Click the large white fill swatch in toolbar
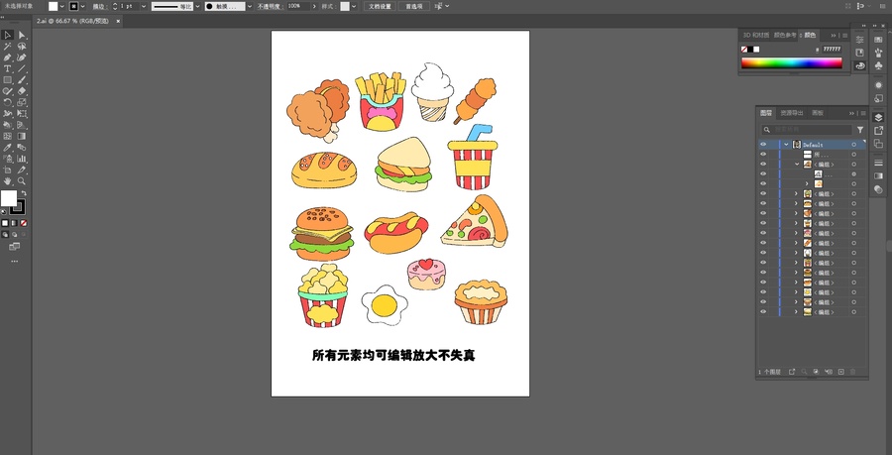This screenshot has width=892, height=455. pos(9,198)
